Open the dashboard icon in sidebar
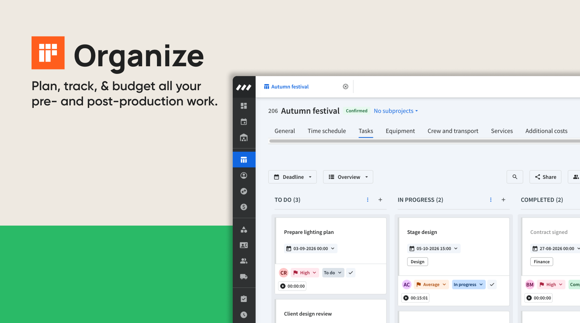 244,106
